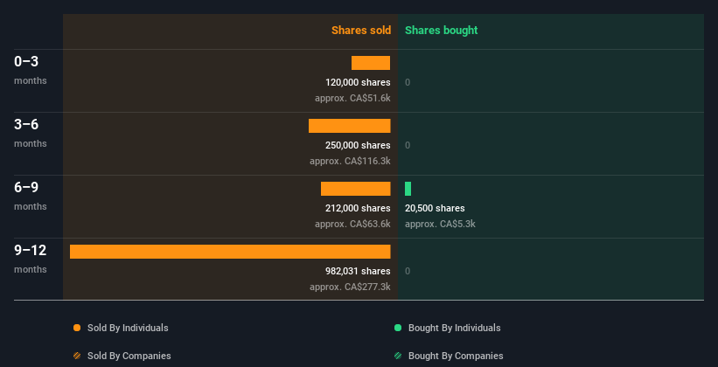This screenshot has height=367, width=718.
Task: Select the 9–12 months sold bar
Action: click(x=230, y=252)
